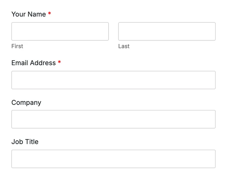Image resolution: width=227 pixels, height=170 pixels.
Task: Click the 'First' sub-label under name box
Action: (x=17, y=46)
